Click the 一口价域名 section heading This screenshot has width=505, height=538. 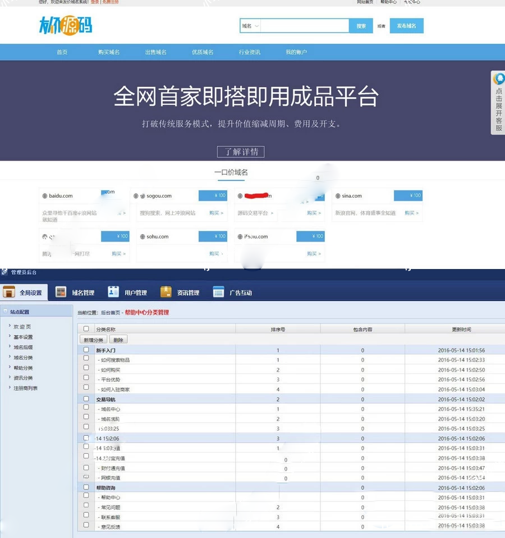tap(231, 172)
